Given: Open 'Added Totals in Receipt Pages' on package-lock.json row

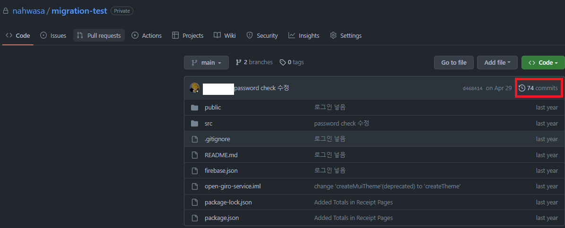Looking at the screenshot, I should tap(354, 202).
